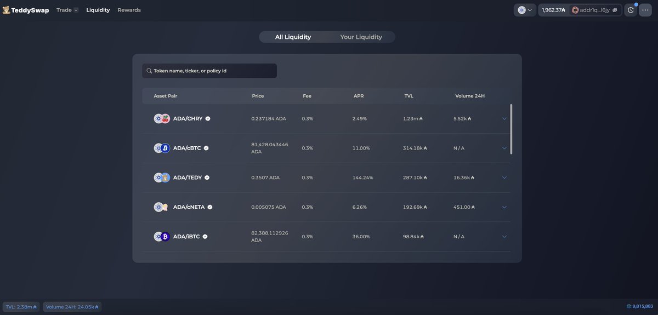Switch to the Your Liquidity tab
The image size is (658, 315).
361,37
